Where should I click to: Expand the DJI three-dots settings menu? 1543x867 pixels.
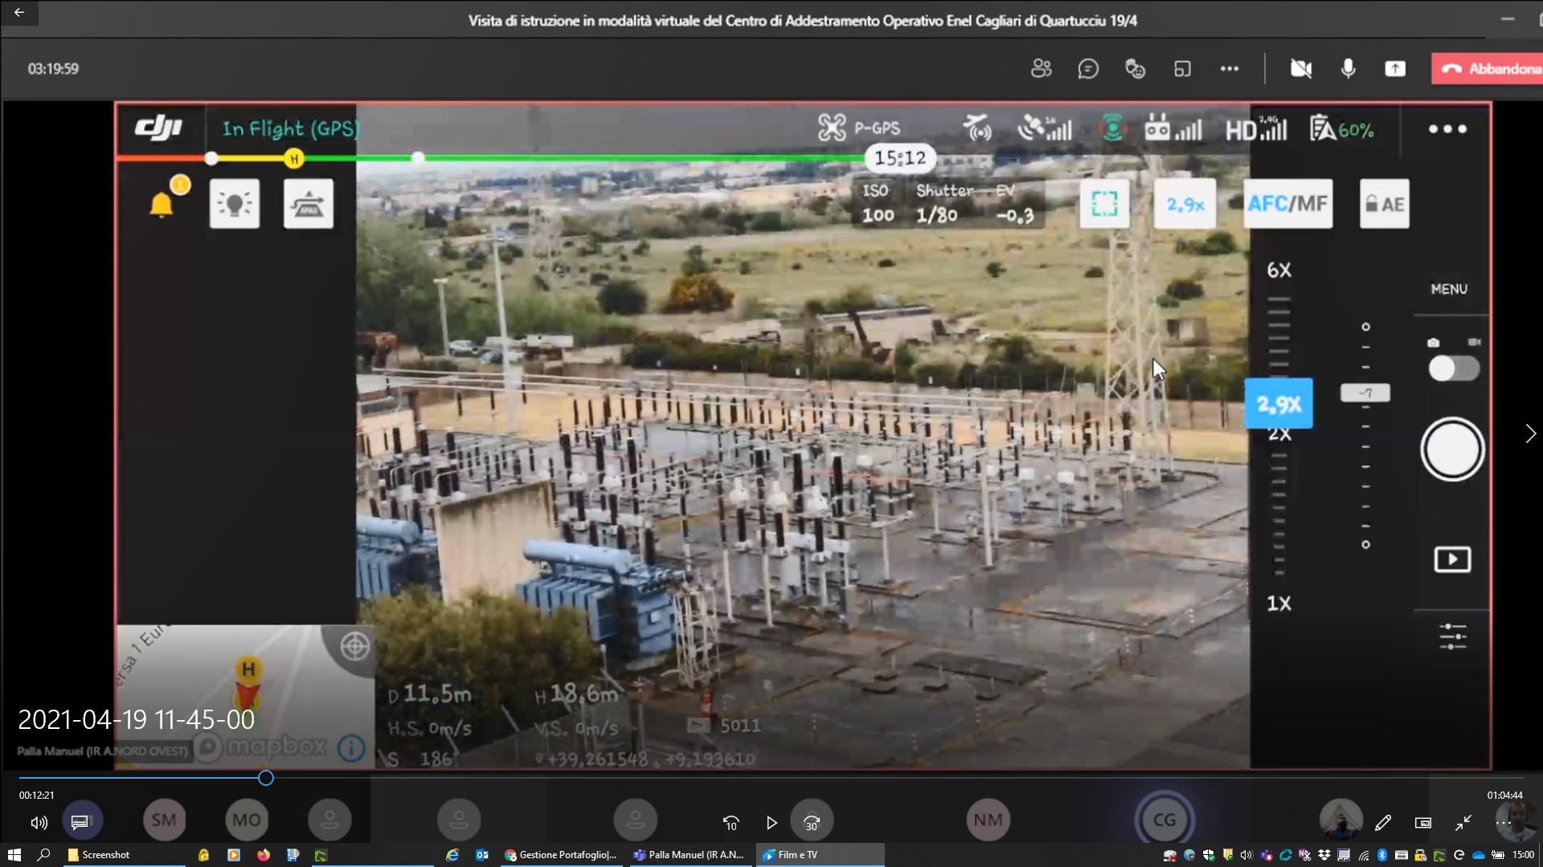(1447, 128)
